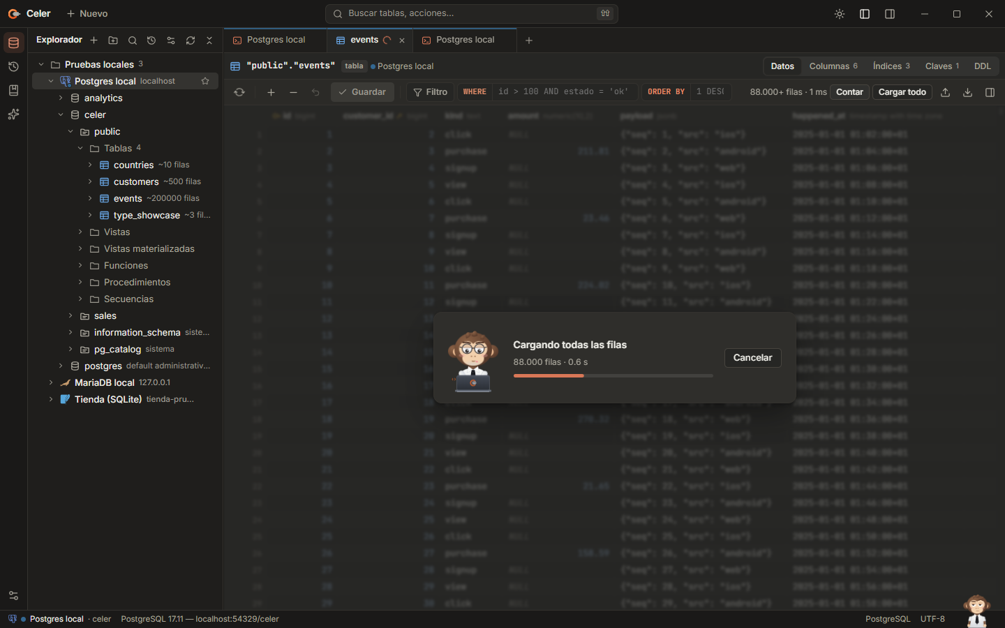The image size is (1005, 628).
Task: Click the Contar button
Action: click(x=849, y=92)
